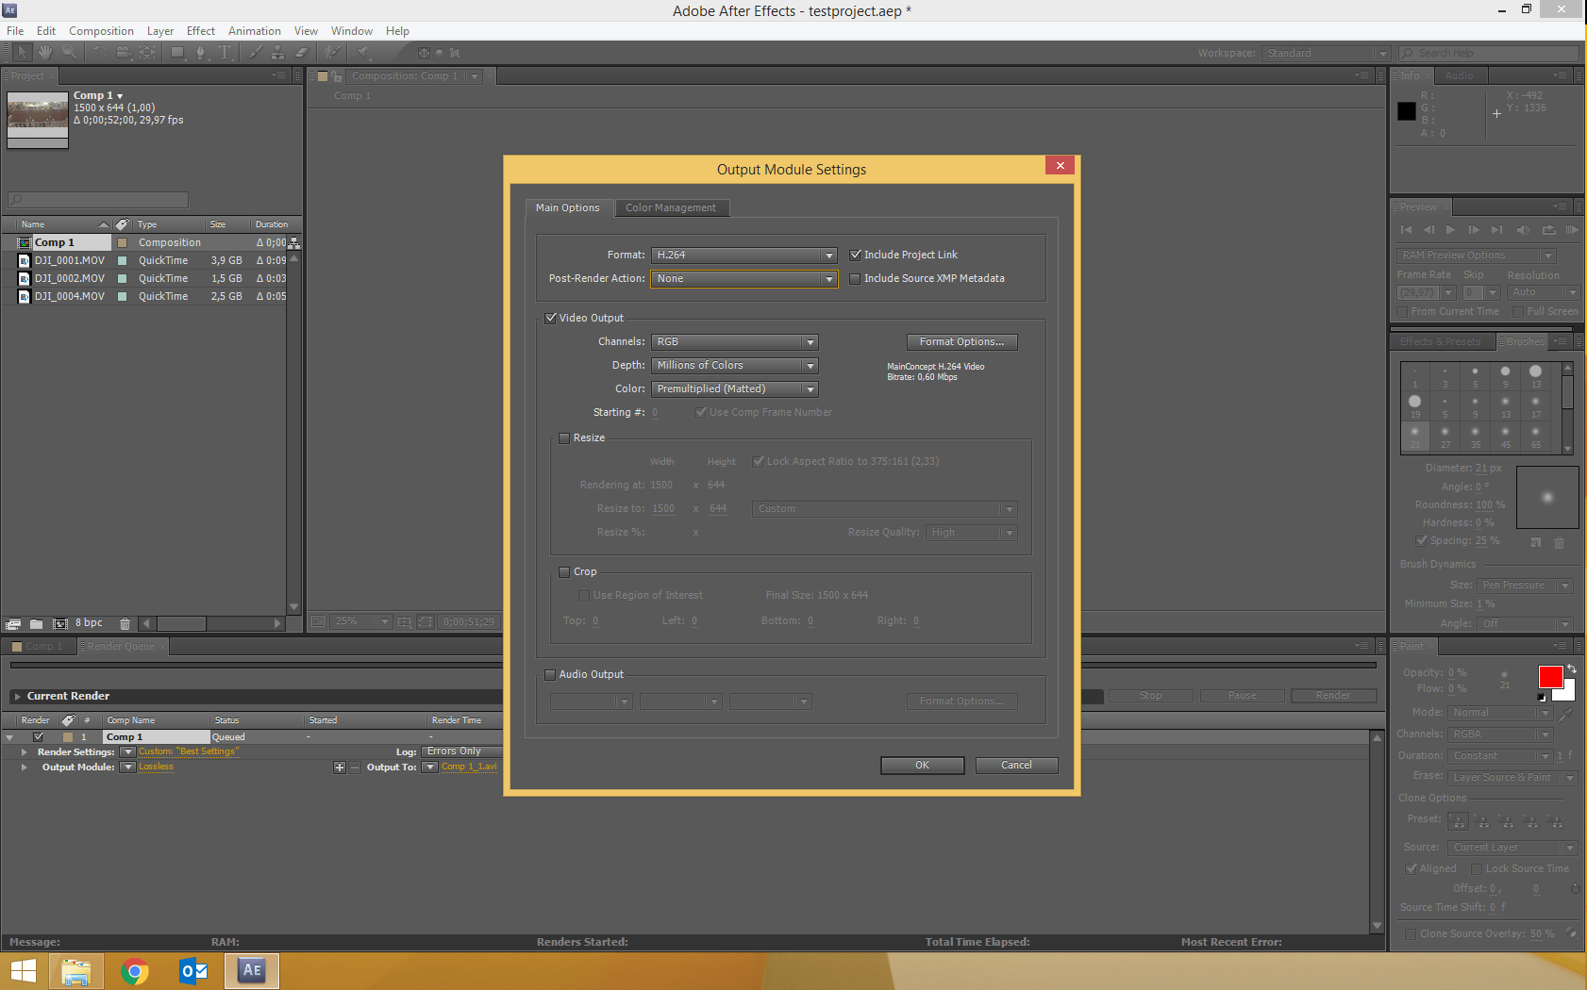This screenshot has width=1587, height=990.
Task: Select the Hand tool
Action: (x=45, y=53)
